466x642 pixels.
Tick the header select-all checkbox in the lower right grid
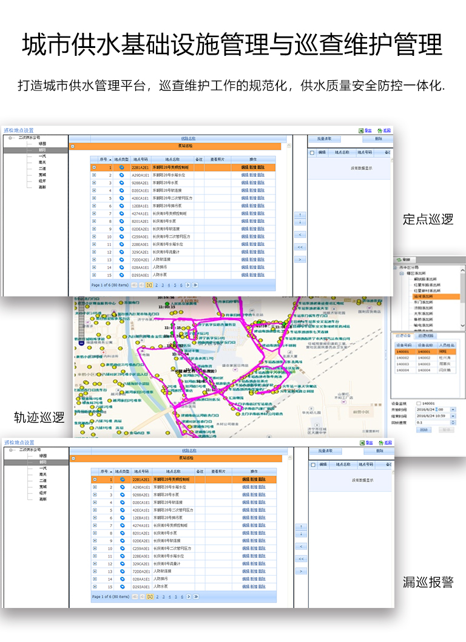312,465
